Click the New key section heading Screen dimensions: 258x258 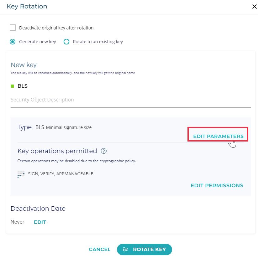pos(24,65)
